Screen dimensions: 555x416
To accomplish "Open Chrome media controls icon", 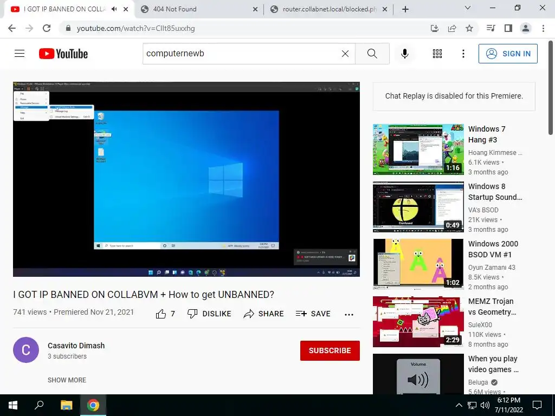I will (x=491, y=28).
